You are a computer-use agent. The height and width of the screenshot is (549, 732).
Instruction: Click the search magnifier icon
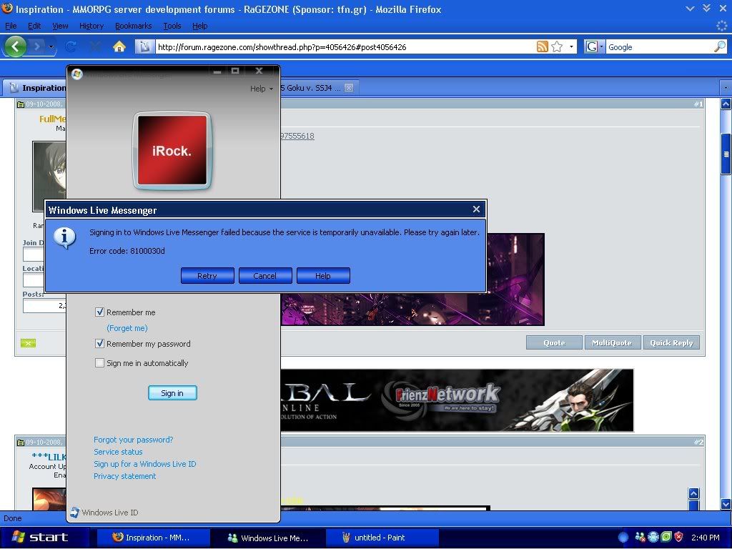(719, 46)
